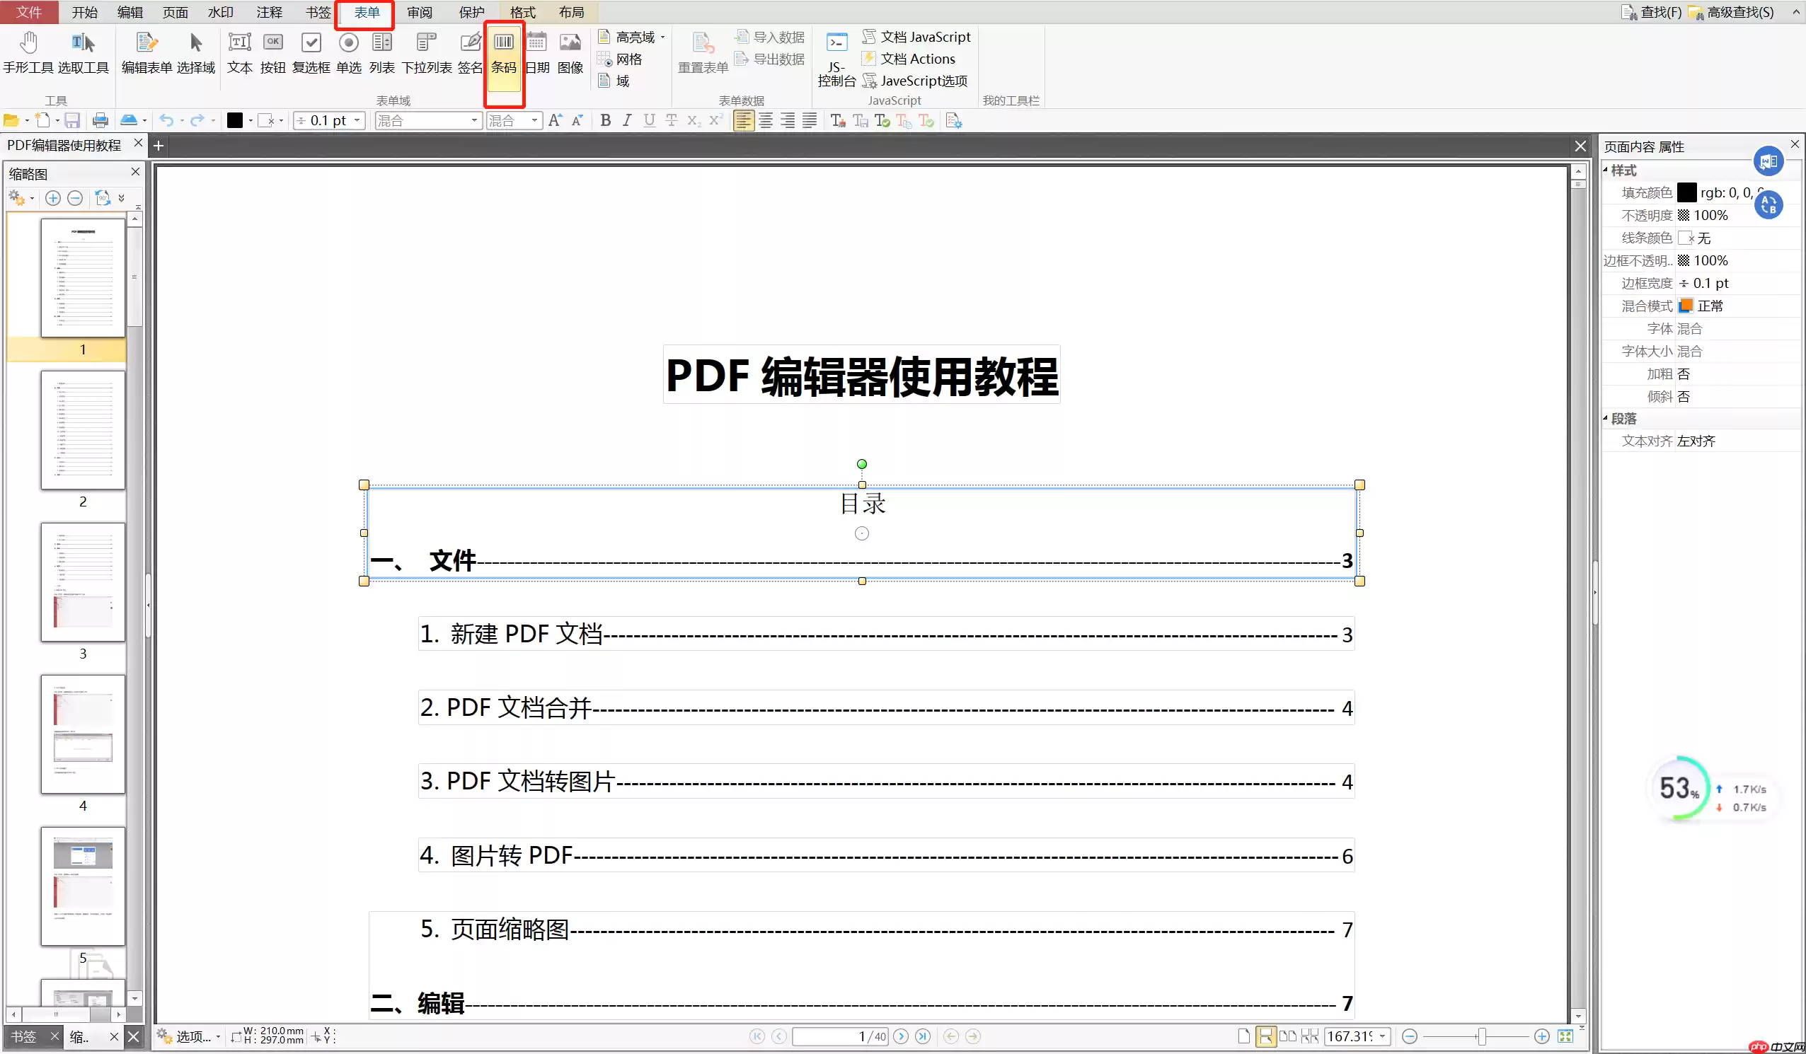
Task: Click the 文档 Actions button
Action: [x=918, y=59]
